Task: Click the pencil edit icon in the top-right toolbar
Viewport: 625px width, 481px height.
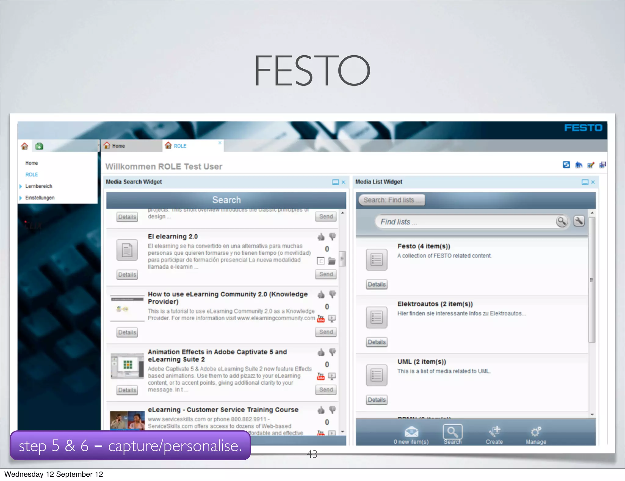Action: tap(591, 165)
